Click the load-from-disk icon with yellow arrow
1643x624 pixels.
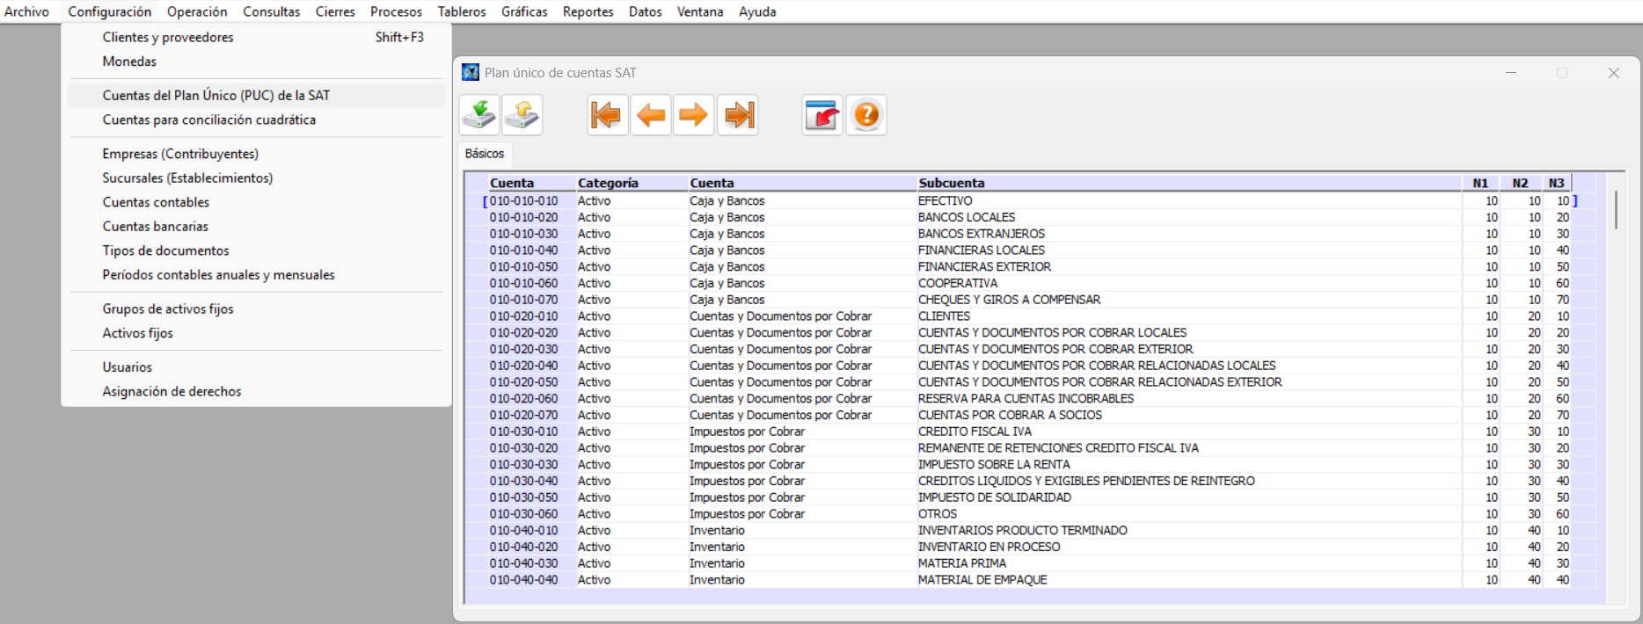[522, 115]
